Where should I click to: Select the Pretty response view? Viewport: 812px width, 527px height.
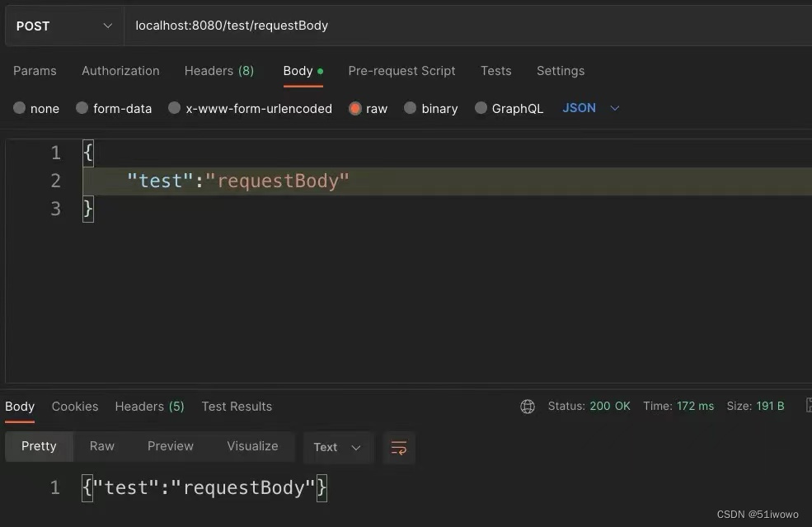[39, 447]
